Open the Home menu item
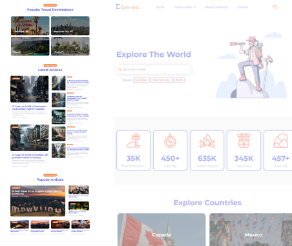The width and height of the screenshot is (292, 246). coord(160,7)
